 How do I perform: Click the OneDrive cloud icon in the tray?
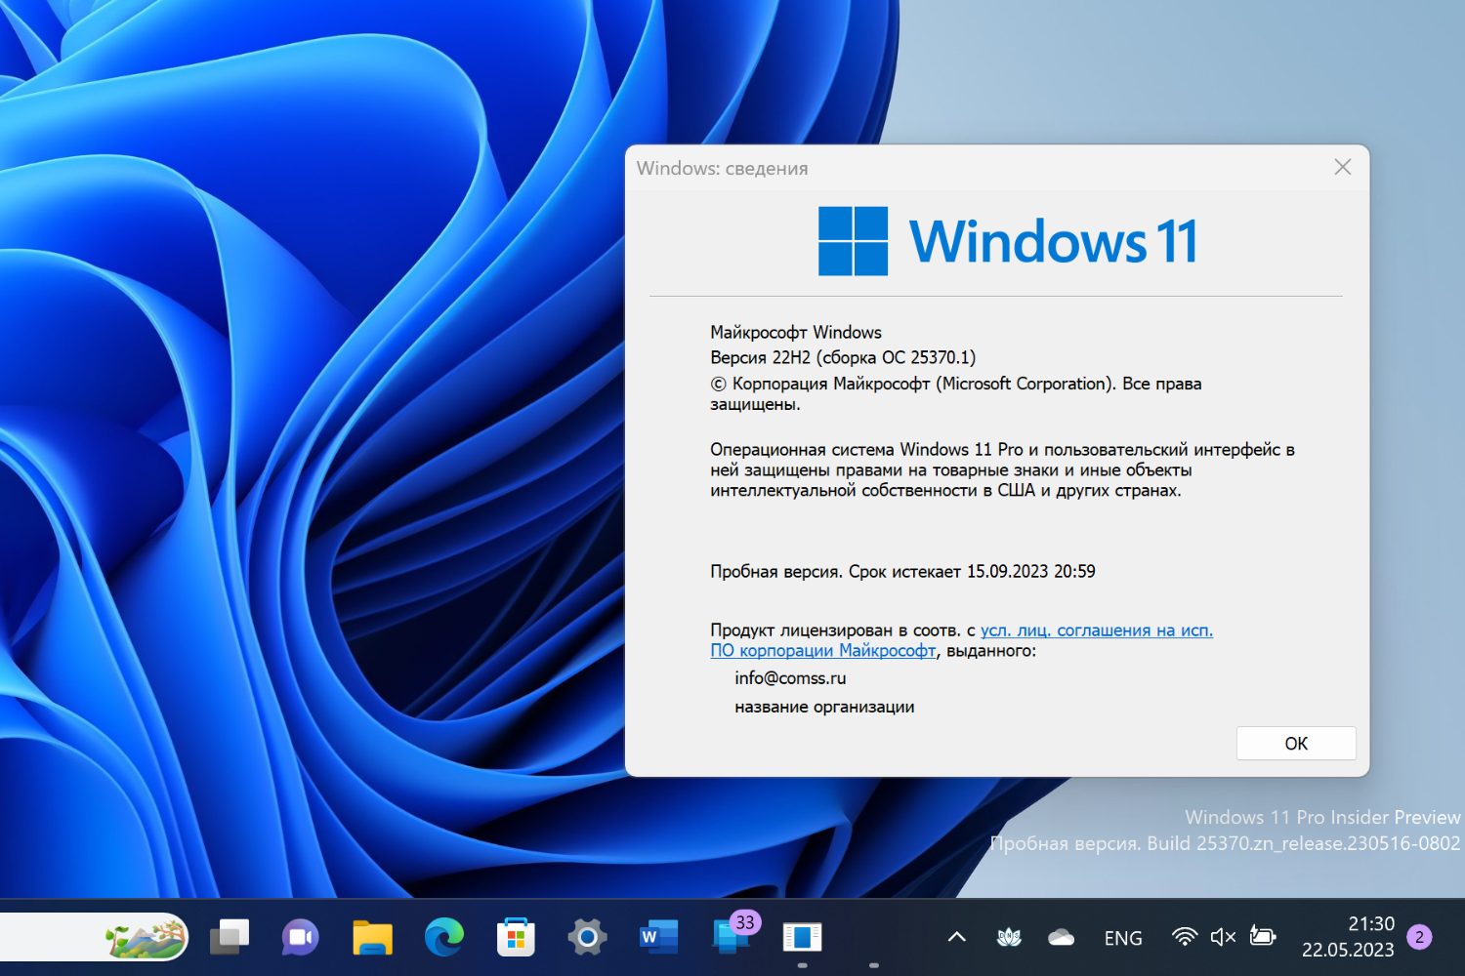(1062, 937)
